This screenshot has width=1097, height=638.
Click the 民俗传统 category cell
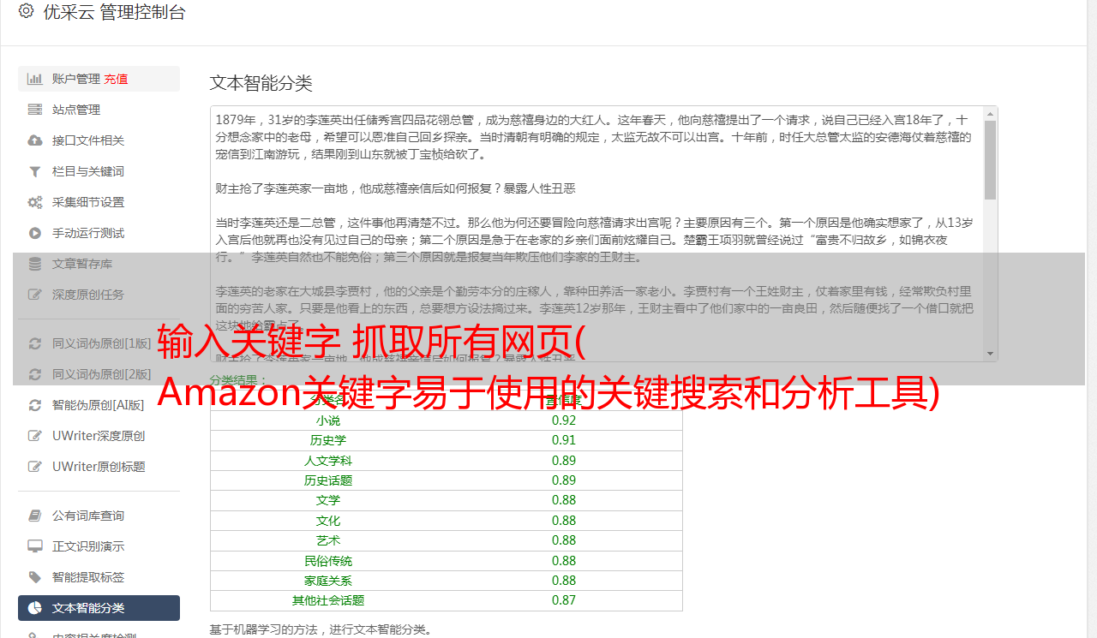(328, 561)
